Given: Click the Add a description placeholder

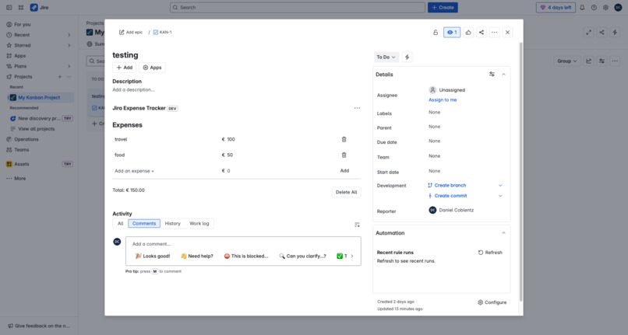Looking at the screenshot, I should (x=133, y=90).
